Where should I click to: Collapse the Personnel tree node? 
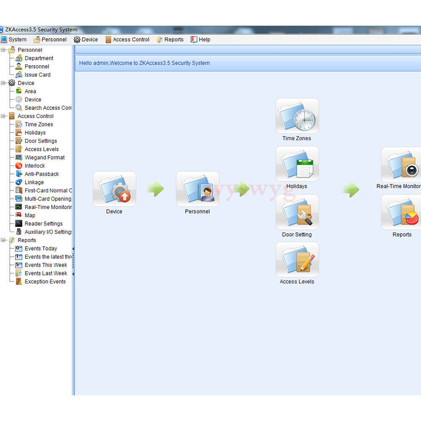point(3,50)
